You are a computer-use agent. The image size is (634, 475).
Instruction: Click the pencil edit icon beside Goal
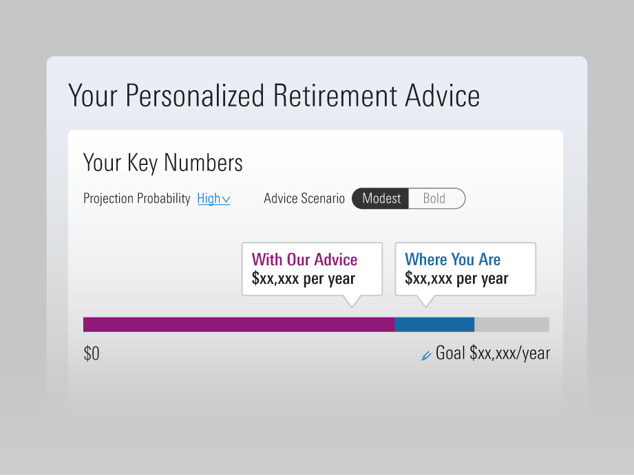pyautogui.click(x=426, y=355)
